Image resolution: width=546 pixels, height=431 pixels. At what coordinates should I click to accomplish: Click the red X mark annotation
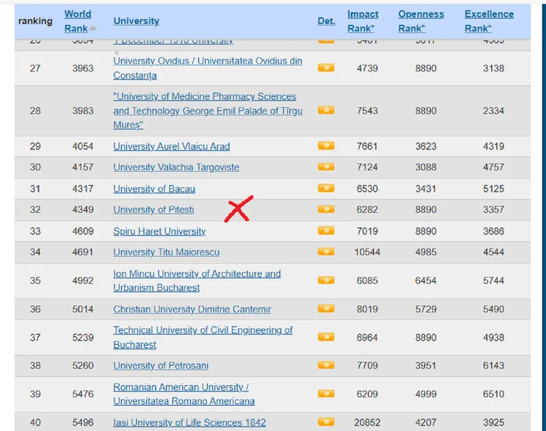click(x=239, y=208)
